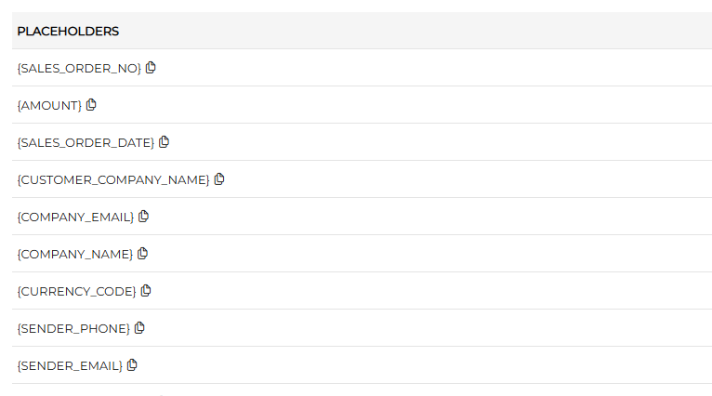The width and height of the screenshot is (712, 396).
Task: Click copy icon beside SALES_ORDER_DATE
Action: pyautogui.click(x=164, y=142)
